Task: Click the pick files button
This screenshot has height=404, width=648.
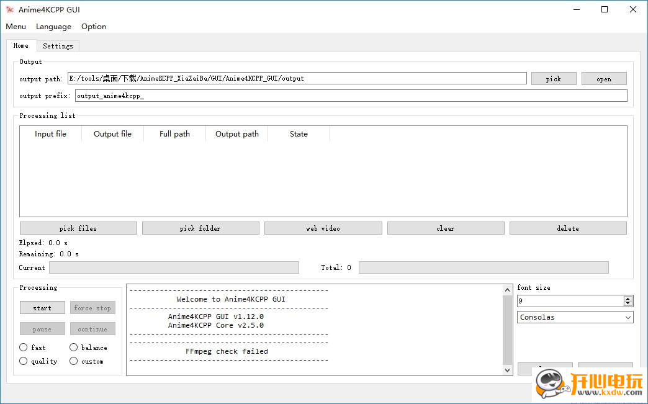Action: (78, 228)
